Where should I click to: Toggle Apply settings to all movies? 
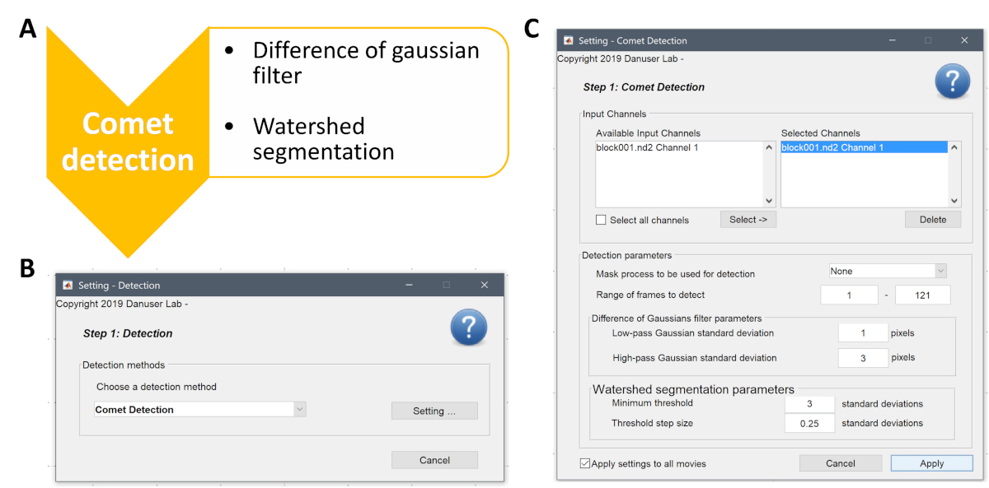click(x=585, y=463)
